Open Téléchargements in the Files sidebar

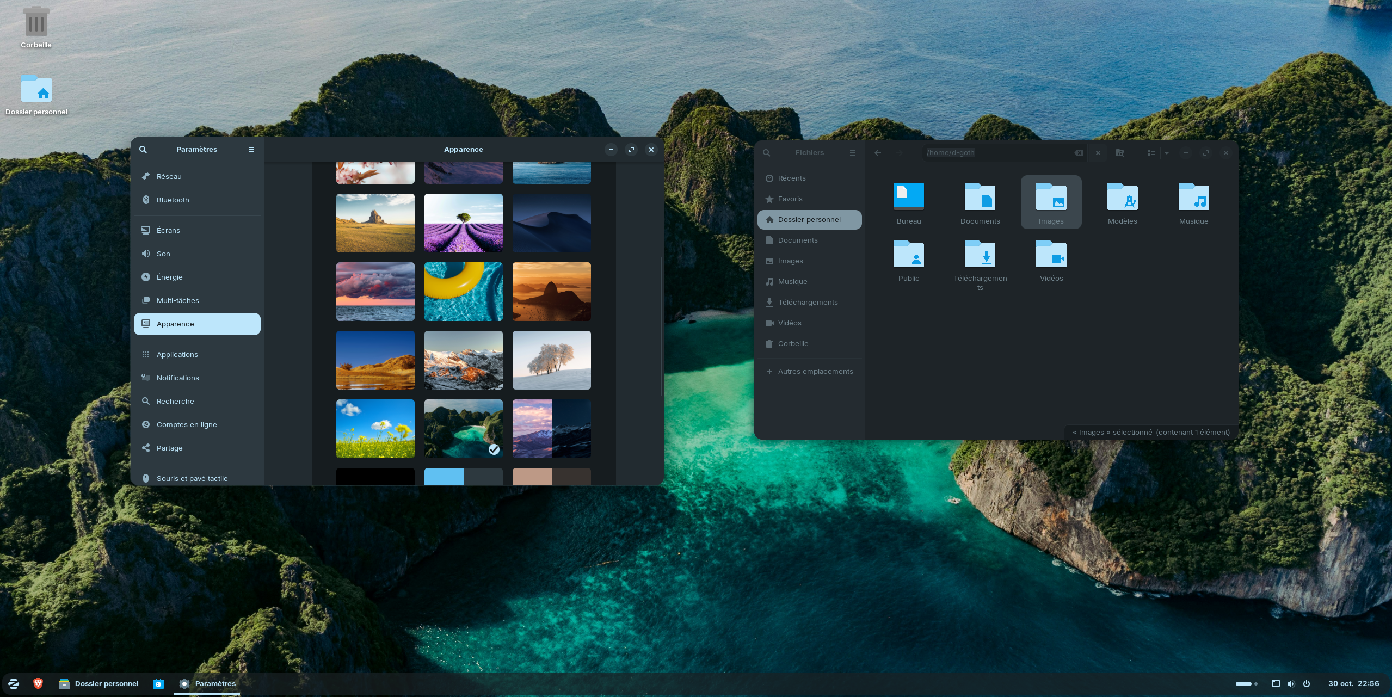808,302
